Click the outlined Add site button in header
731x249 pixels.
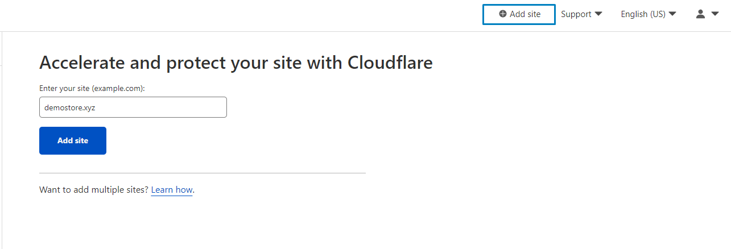(519, 14)
